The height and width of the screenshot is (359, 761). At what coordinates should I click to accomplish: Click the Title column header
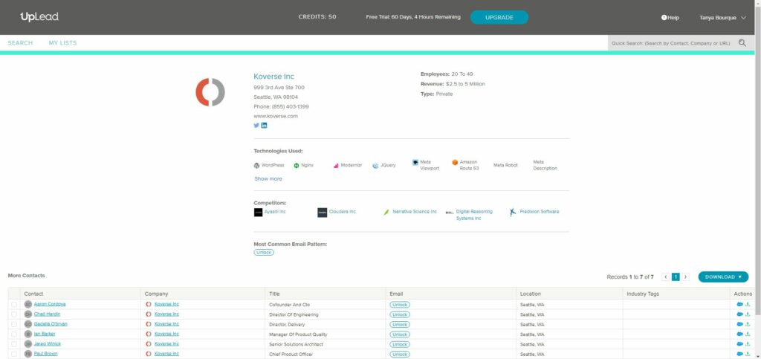[x=274, y=294]
